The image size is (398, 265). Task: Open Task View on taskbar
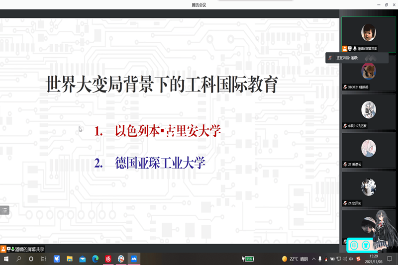[x=43, y=259]
